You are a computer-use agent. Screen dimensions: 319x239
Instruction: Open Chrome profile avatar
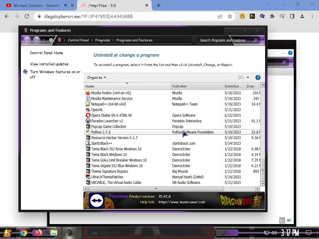[302, 16]
